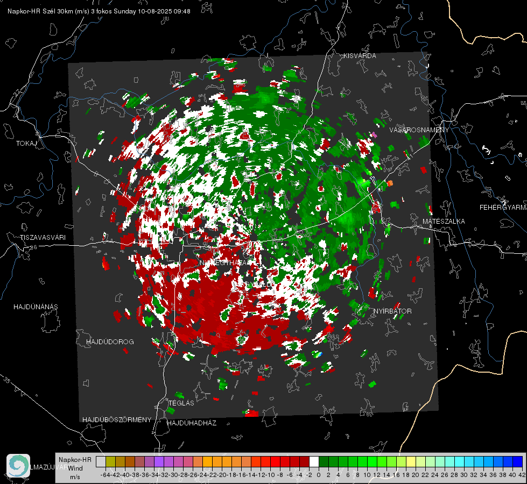Click road number 35 at the lower left
Image resolution: width=527 pixels, height=484 pixels.
point(7,380)
